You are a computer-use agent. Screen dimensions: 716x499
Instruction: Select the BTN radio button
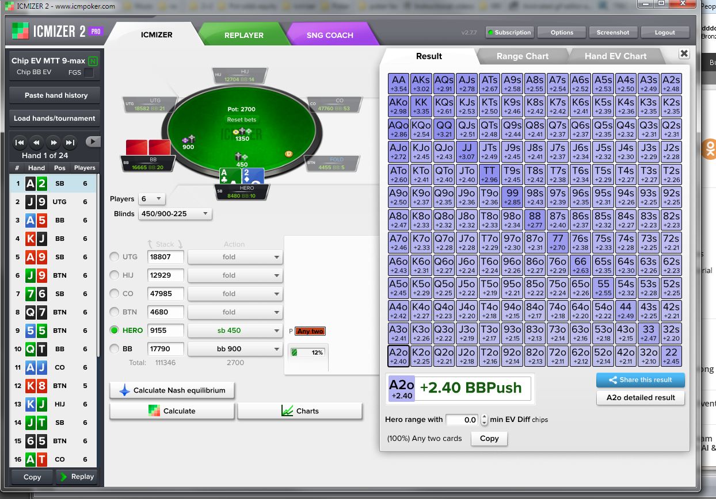[x=115, y=312]
